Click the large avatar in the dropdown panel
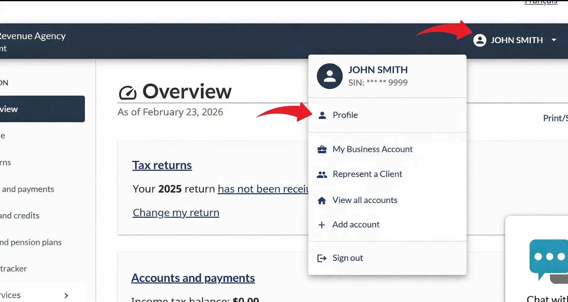 [330, 76]
